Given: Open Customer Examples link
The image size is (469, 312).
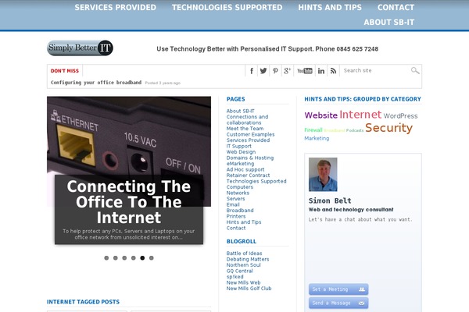Looking at the screenshot, I should [x=250, y=134].
